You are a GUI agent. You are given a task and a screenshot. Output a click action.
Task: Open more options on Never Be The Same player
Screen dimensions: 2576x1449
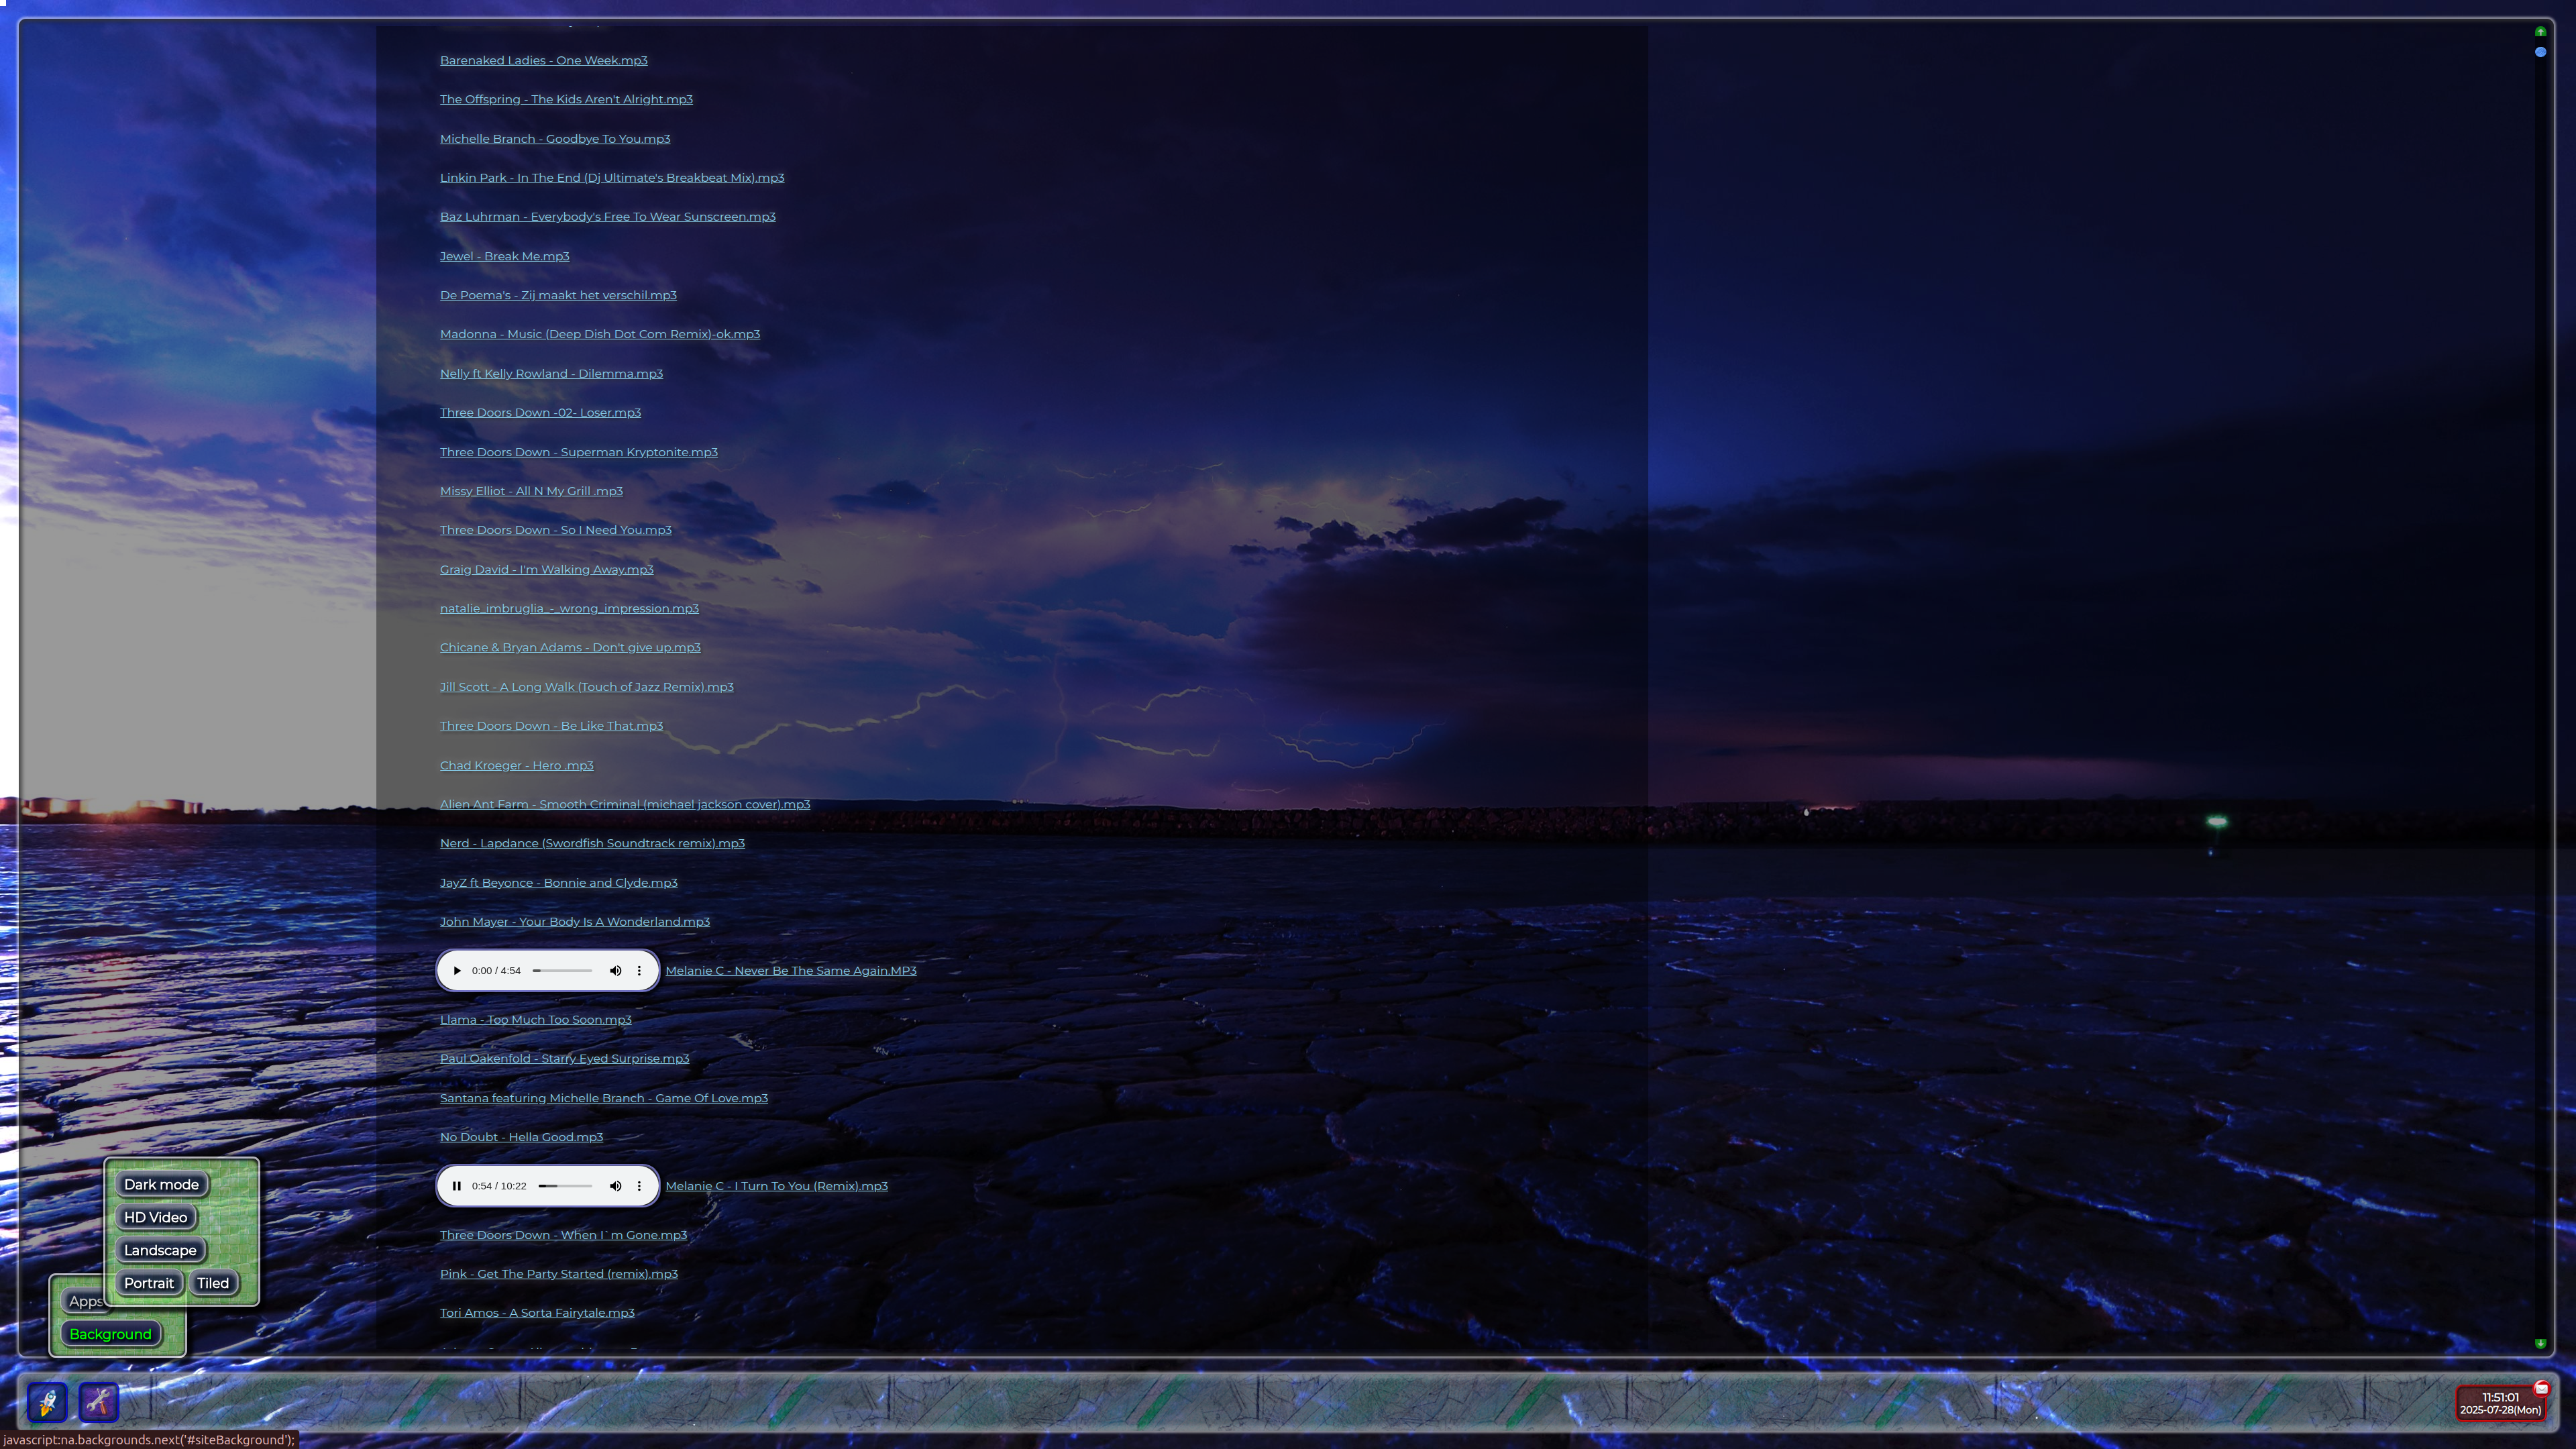click(639, 971)
